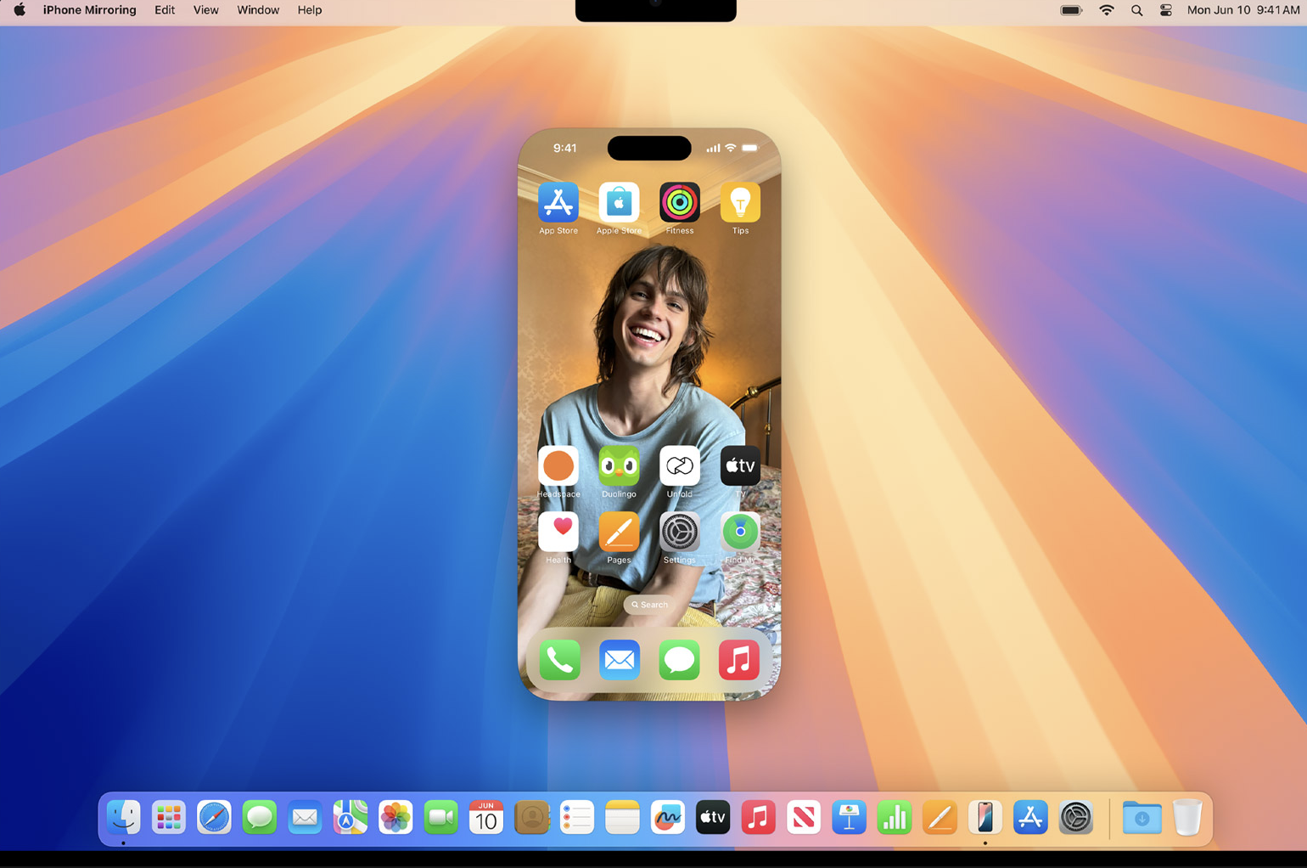Open the Downloads folder in the Dock
The image size is (1307, 868).
coord(1142,818)
